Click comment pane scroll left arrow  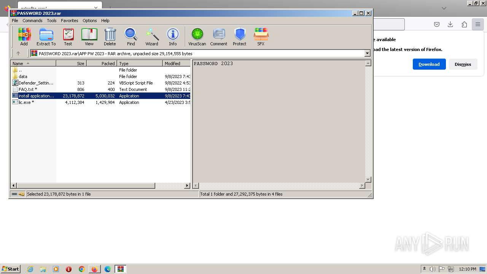coord(196,186)
